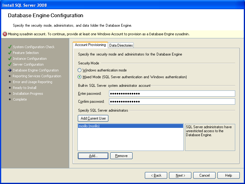Click the Add Current User button
Image resolution: width=245 pixels, height=184 pixels.
(x=93, y=118)
